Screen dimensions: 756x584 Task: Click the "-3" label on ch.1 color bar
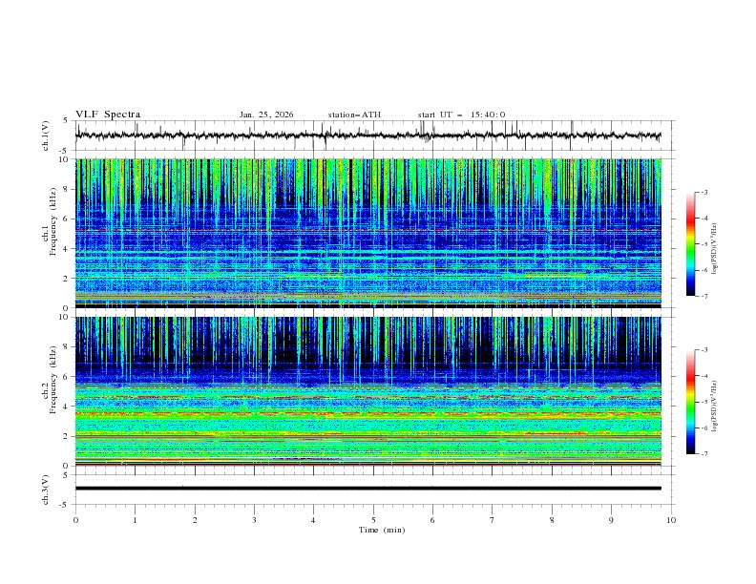click(x=704, y=192)
